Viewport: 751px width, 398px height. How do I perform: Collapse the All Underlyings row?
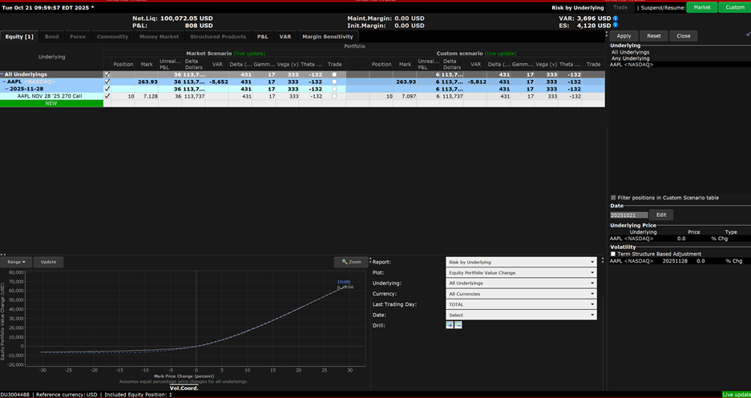coord(2,74)
